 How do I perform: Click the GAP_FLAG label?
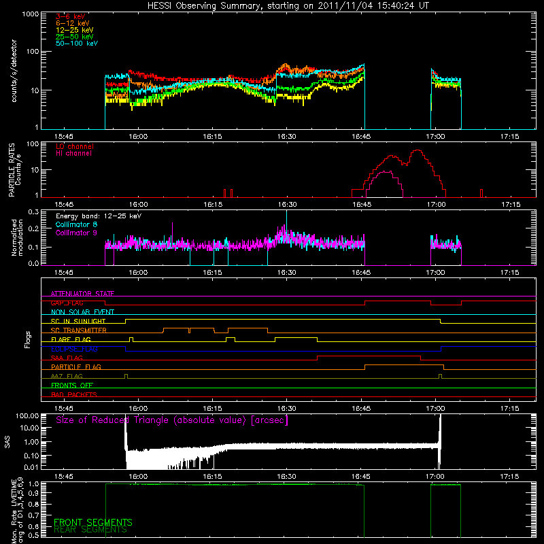[x=67, y=303]
